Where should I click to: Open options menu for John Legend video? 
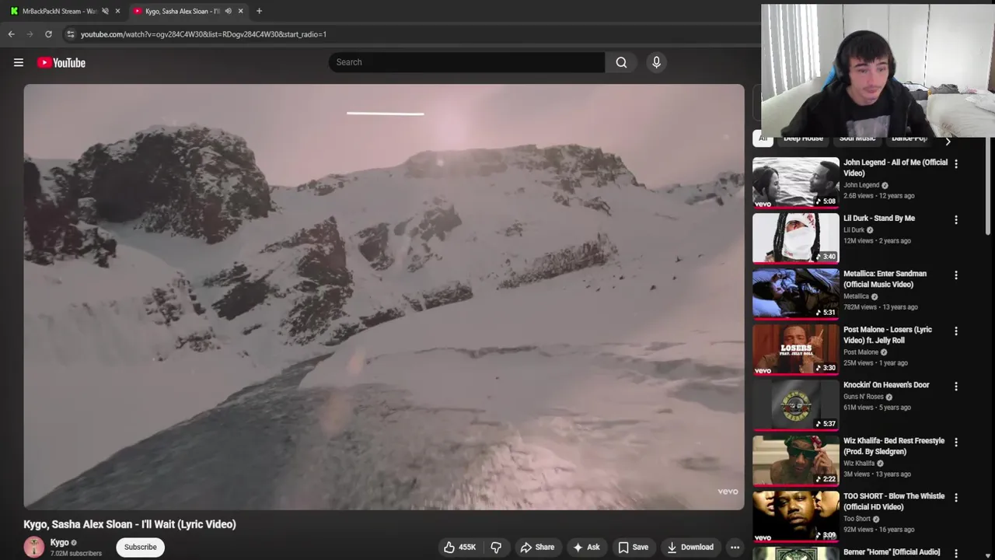point(956,164)
